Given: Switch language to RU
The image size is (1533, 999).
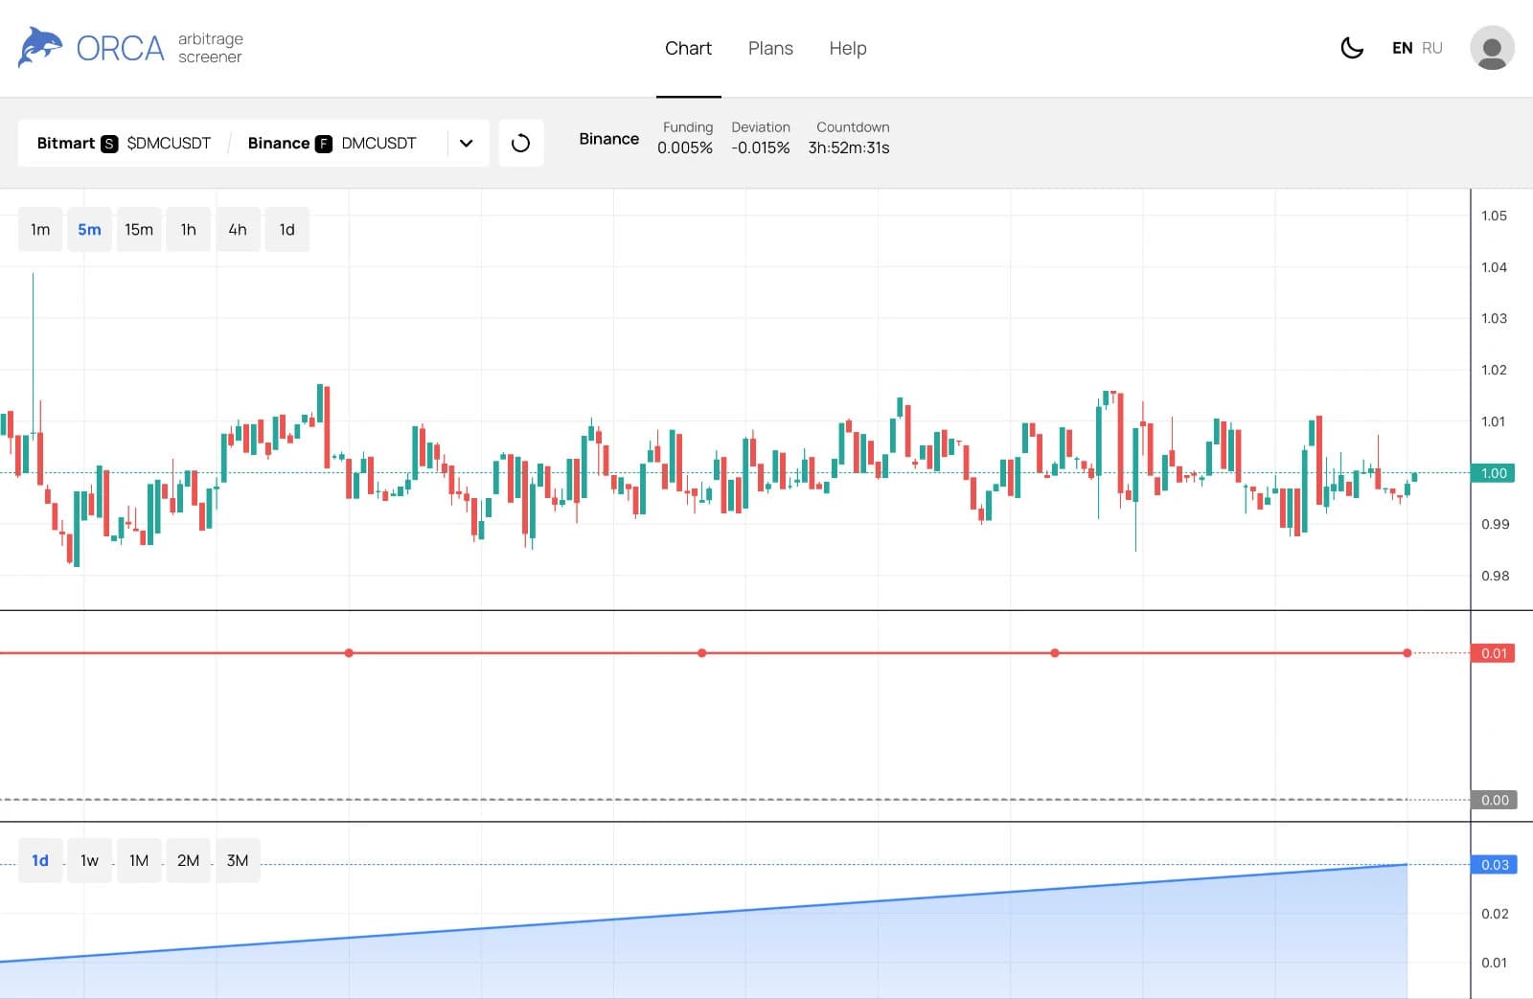Looking at the screenshot, I should [x=1431, y=48].
